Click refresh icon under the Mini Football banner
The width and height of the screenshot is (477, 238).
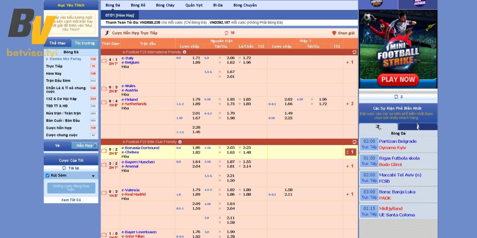[x=396, y=97]
